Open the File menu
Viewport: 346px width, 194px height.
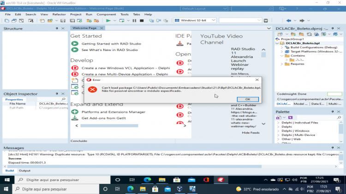coord(8,14)
